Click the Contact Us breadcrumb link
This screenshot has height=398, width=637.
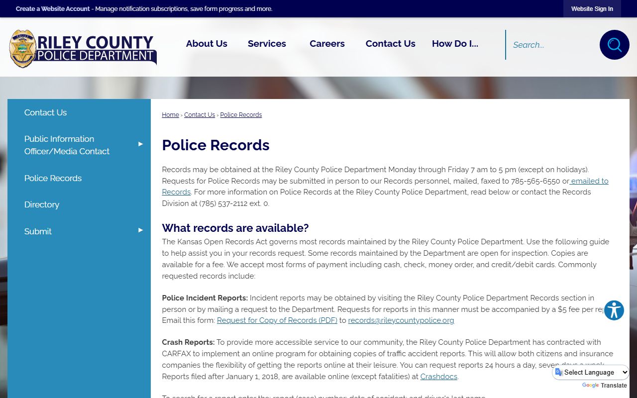(200, 115)
